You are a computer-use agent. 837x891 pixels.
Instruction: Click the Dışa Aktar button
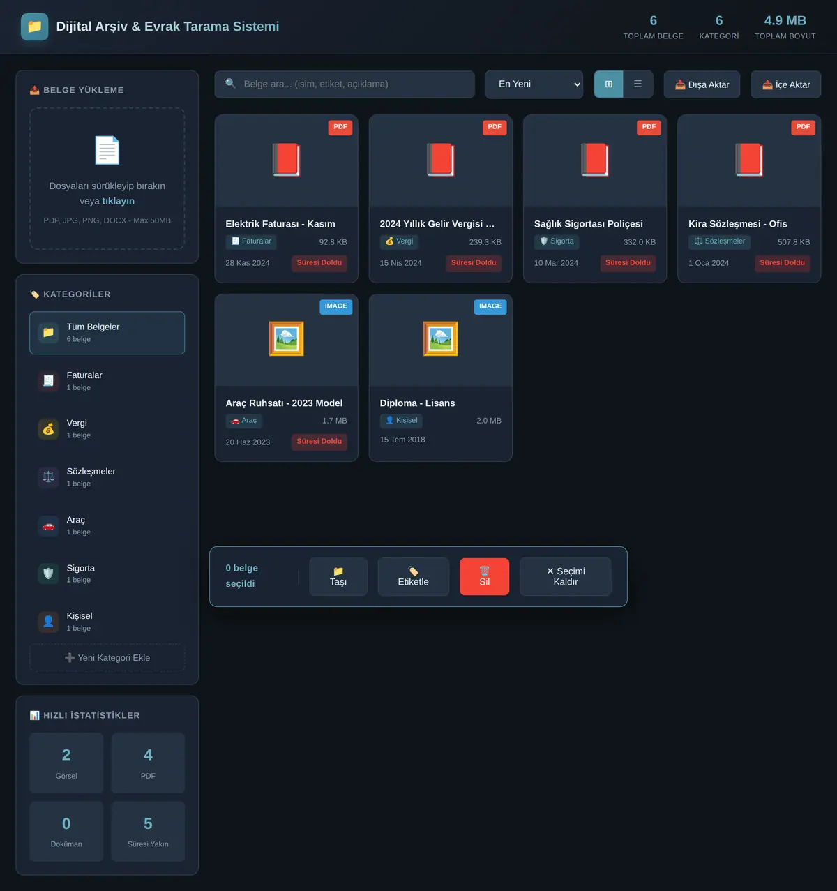tap(702, 84)
